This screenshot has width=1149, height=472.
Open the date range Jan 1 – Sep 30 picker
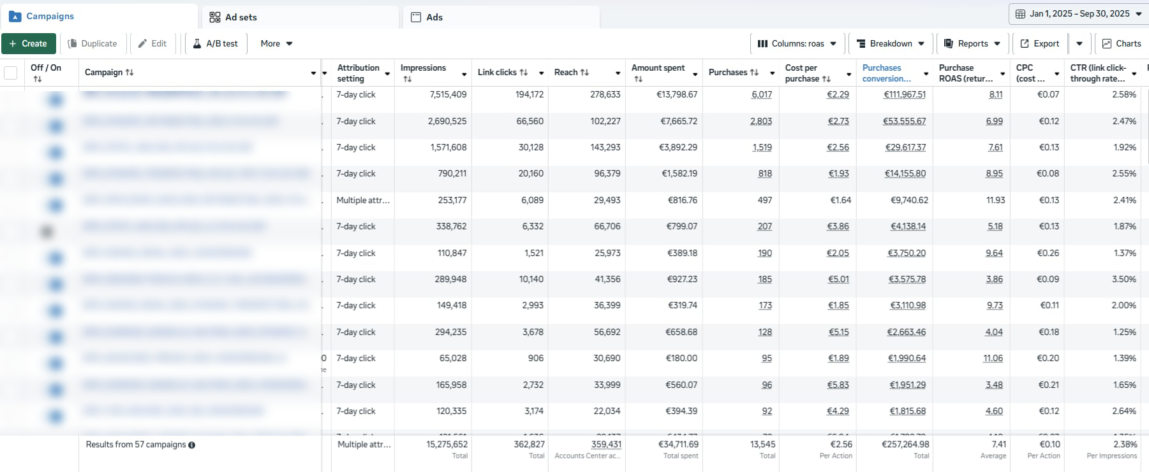tap(1078, 14)
